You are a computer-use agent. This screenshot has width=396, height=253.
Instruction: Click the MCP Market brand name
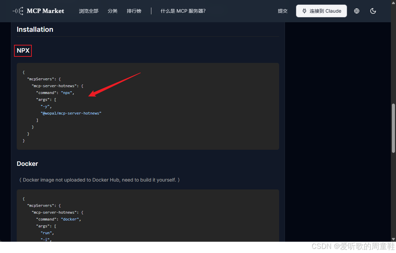(45, 11)
